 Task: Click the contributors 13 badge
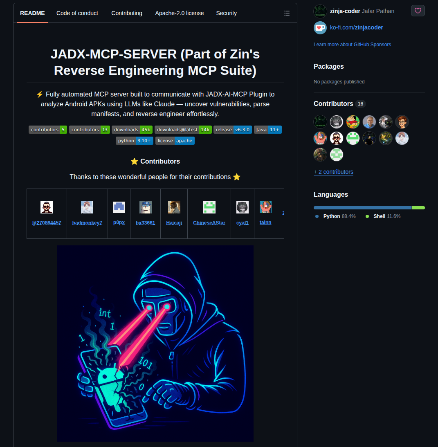click(x=90, y=130)
